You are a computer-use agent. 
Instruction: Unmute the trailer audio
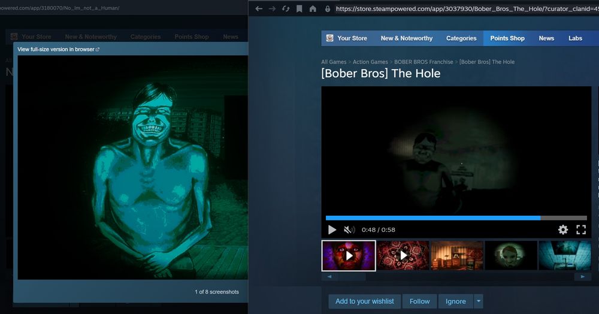point(349,230)
